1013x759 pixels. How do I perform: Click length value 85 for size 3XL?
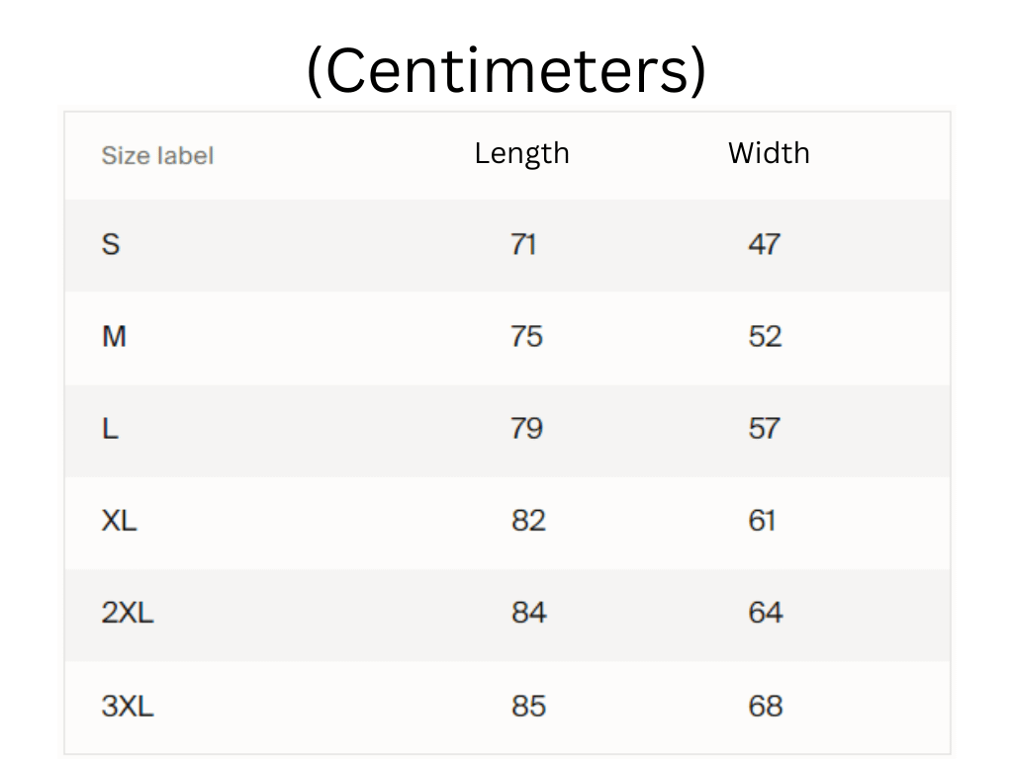pos(528,706)
